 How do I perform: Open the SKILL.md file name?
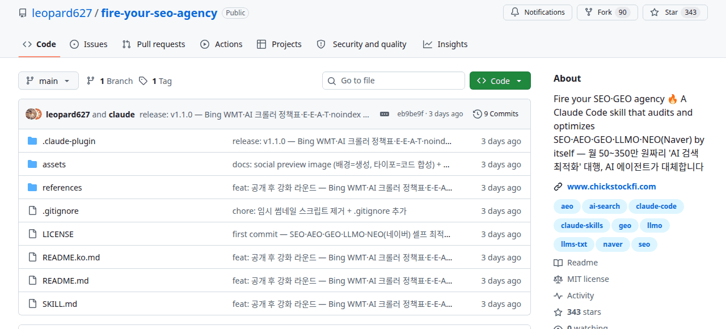tap(60, 304)
